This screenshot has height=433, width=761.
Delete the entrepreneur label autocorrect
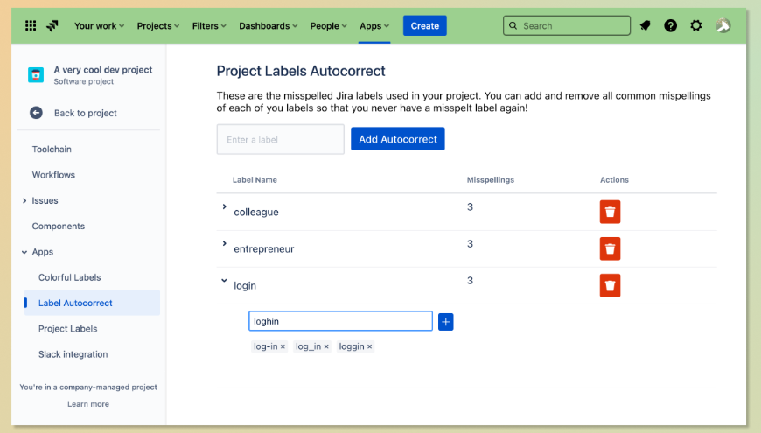pos(610,248)
